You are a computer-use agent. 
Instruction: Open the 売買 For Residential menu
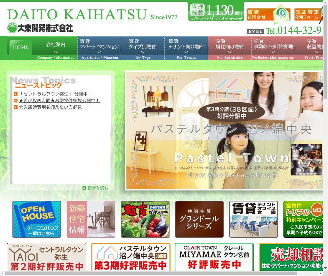pos(230,48)
